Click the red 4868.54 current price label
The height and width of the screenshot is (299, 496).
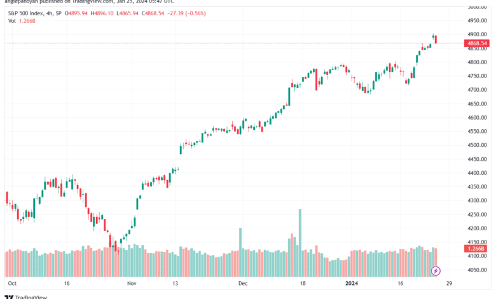pyautogui.click(x=477, y=43)
